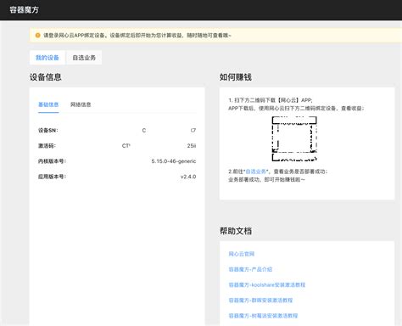The image size is (402, 326).
Task: Click the 设备信息 heading
Action: 46,77
